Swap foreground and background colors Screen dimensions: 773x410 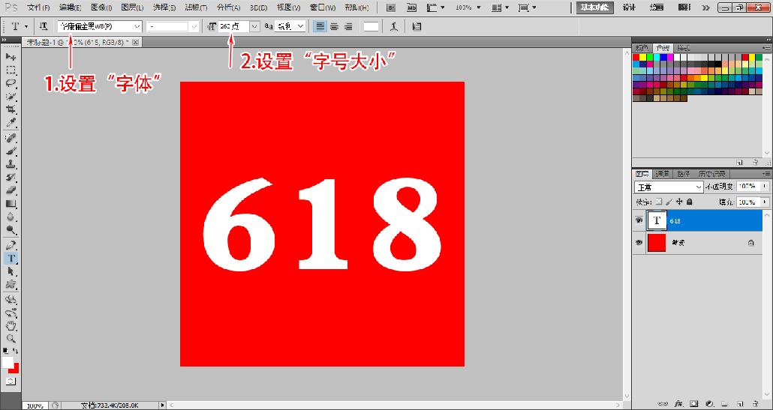click(16, 351)
